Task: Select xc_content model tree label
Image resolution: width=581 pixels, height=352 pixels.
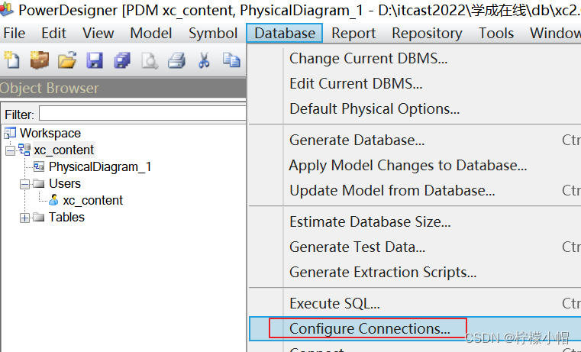Action: [x=63, y=150]
